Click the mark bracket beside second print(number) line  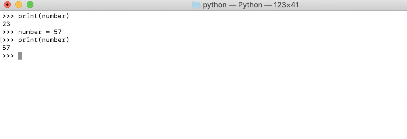(x=1, y=40)
